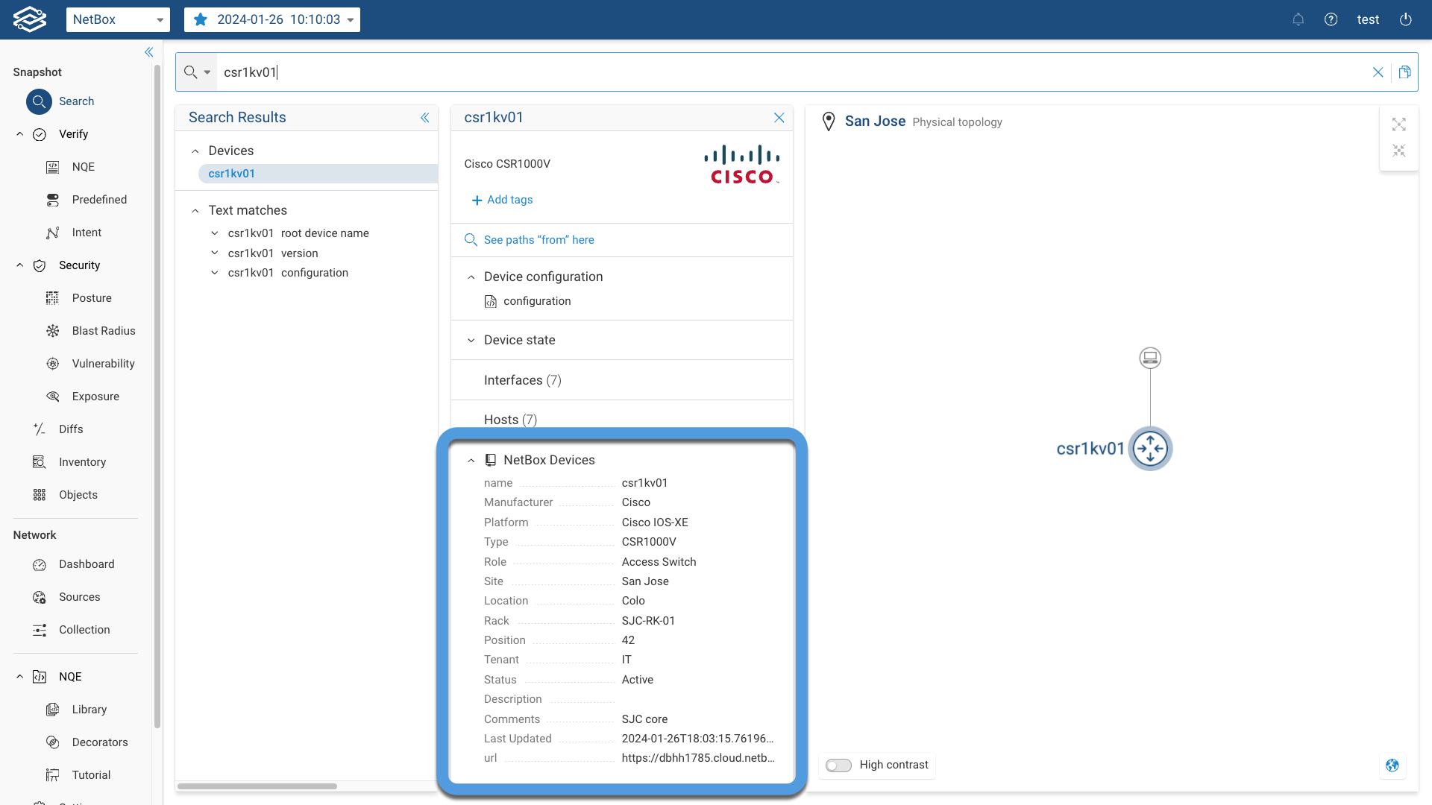This screenshot has height=805, width=1432.
Task: Select the Security shield icon
Action: 40,265
